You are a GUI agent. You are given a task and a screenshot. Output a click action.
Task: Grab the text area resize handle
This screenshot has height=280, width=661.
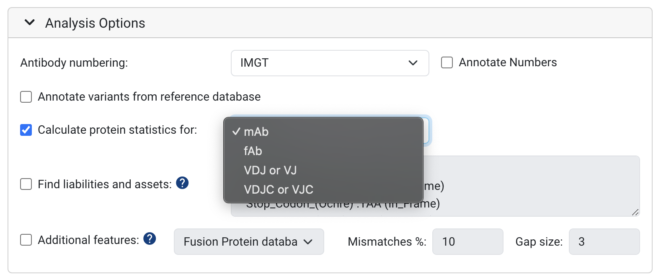click(635, 213)
